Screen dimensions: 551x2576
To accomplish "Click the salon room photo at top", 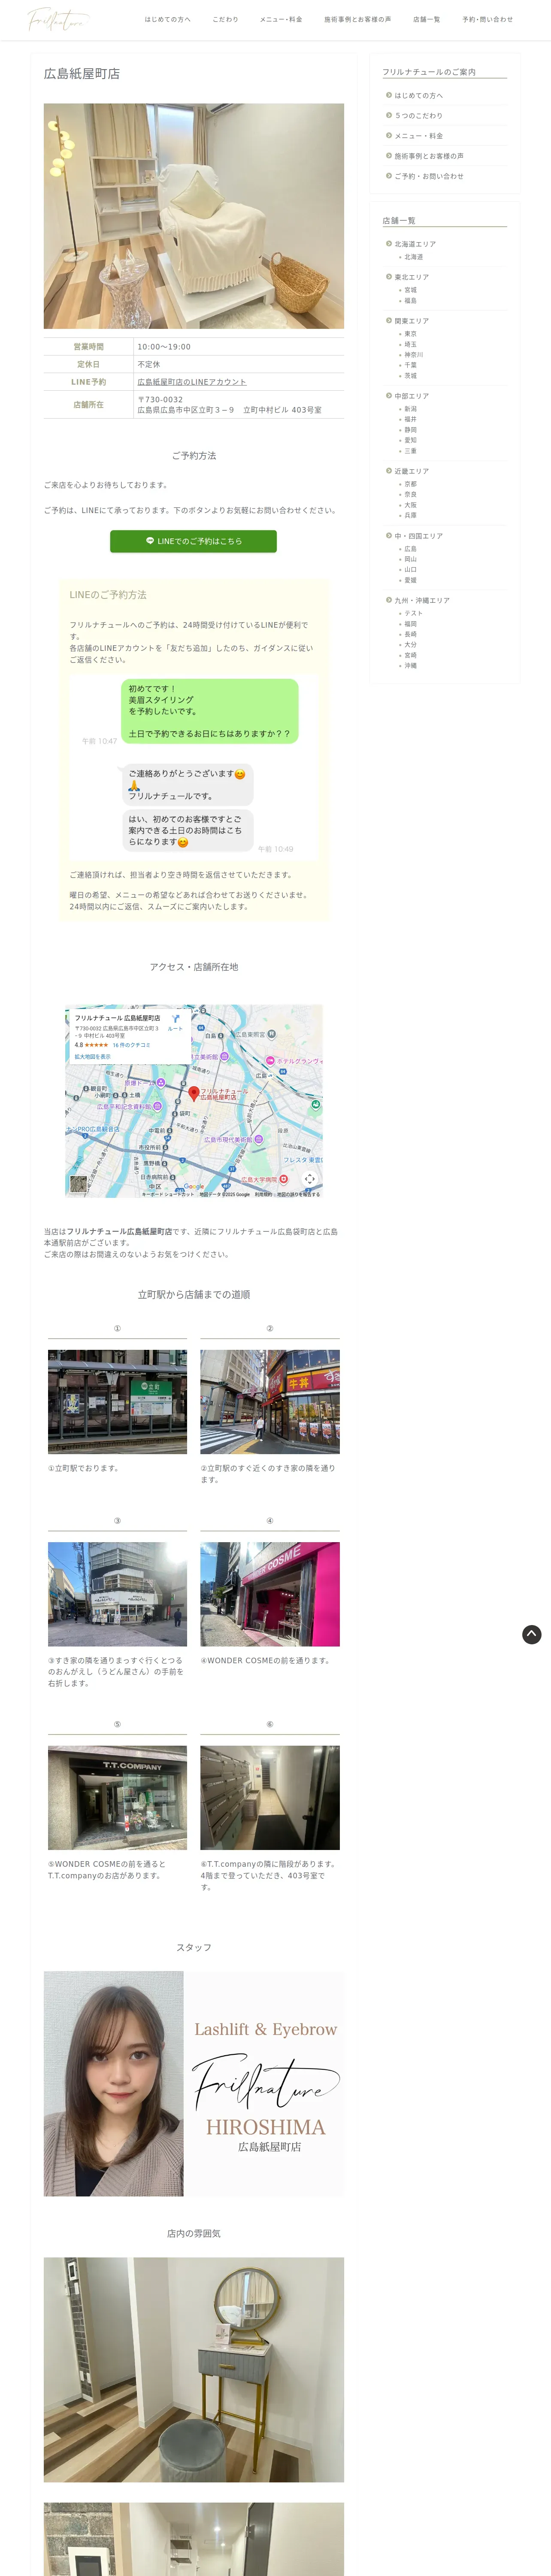I will (193, 216).
